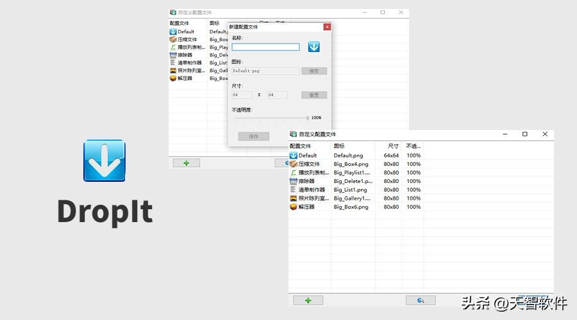The image size is (577, 320).
Task: Close the front 自定义配置文件 window
Action: click(545, 134)
